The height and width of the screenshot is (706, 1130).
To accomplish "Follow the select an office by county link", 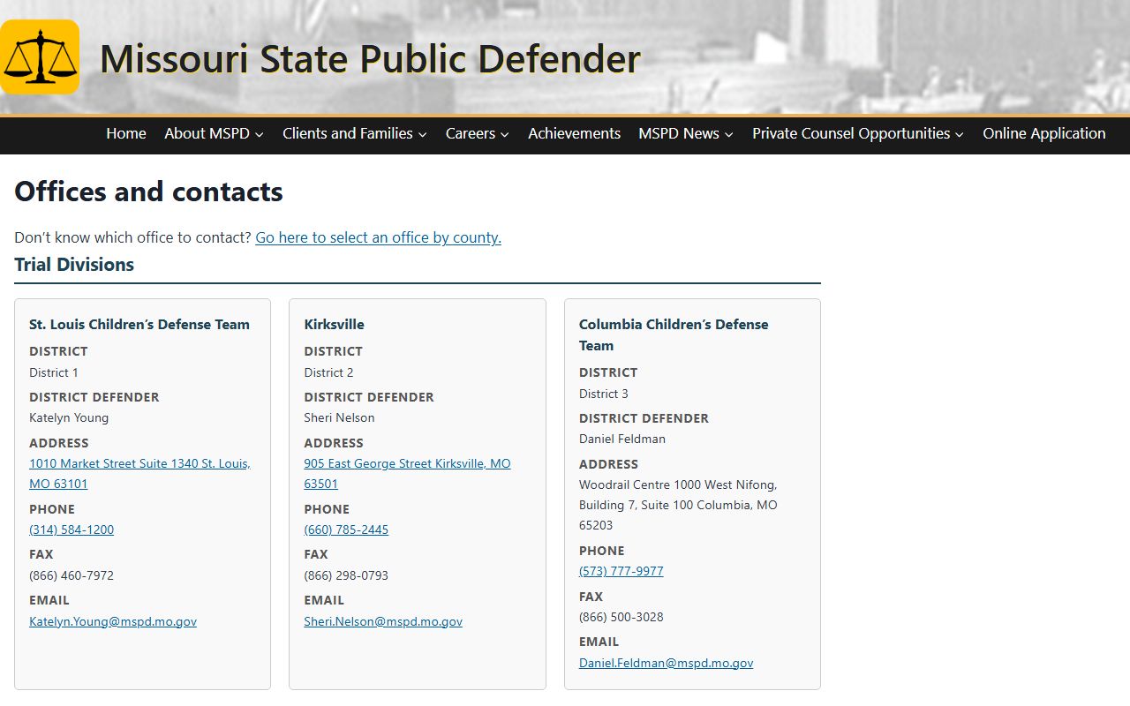I will [378, 237].
